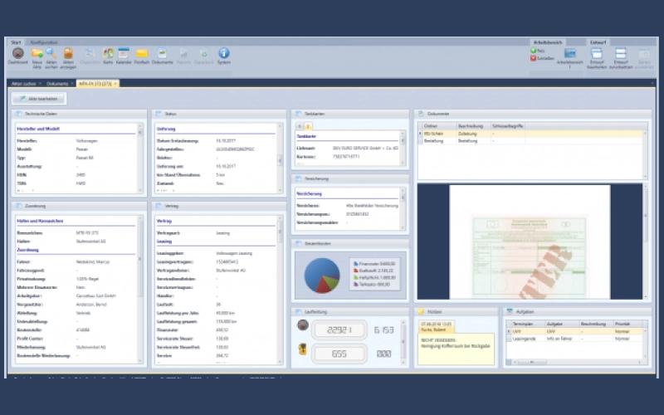Screen dimensions: 664x415
Task: Switch to the Konfiguration ribbon tab
Action: (x=44, y=42)
